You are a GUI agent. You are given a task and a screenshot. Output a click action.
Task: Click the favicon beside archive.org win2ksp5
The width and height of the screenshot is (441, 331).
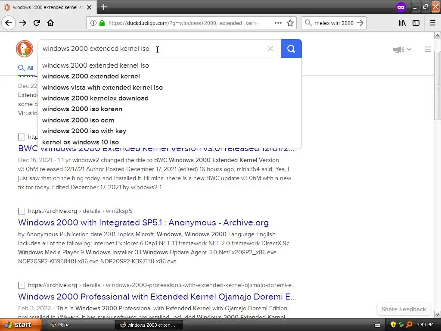(x=22, y=211)
